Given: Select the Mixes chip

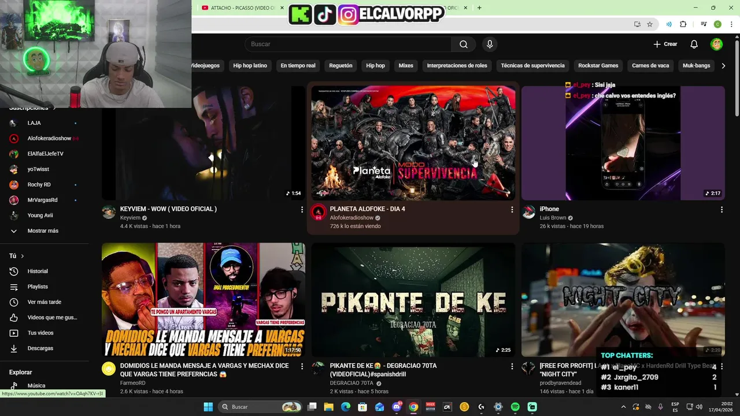Looking at the screenshot, I should tap(406, 66).
